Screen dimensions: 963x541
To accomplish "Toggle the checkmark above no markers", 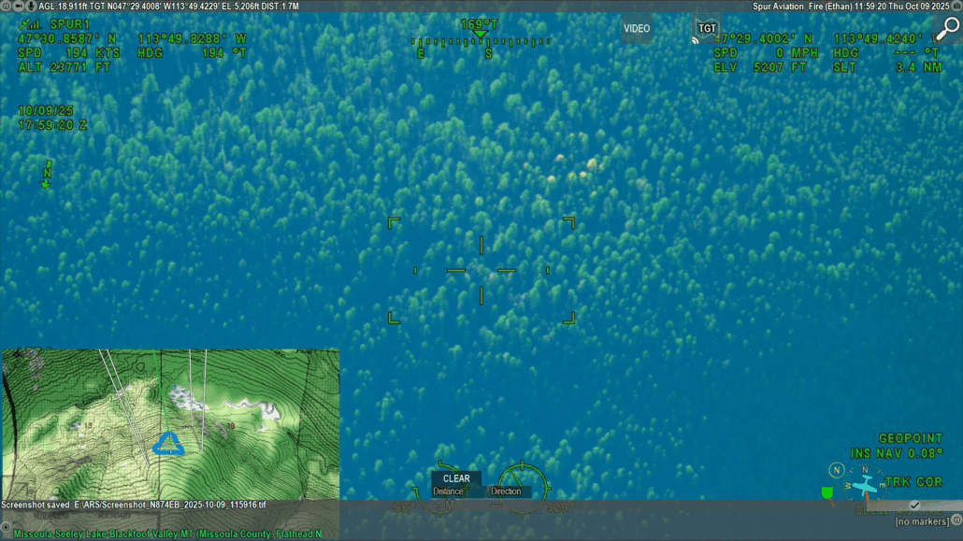I will point(914,505).
